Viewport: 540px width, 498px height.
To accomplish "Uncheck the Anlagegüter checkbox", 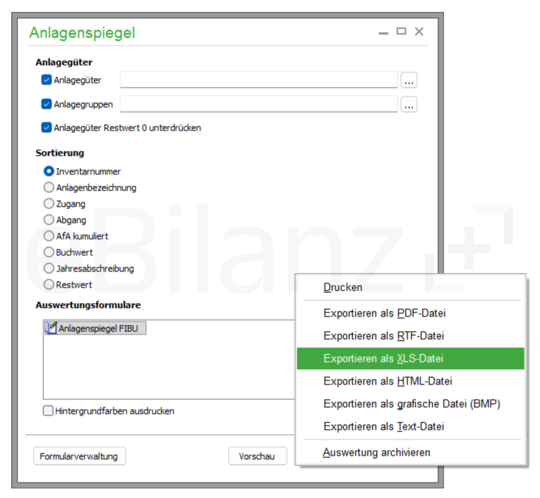I will pos(46,80).
